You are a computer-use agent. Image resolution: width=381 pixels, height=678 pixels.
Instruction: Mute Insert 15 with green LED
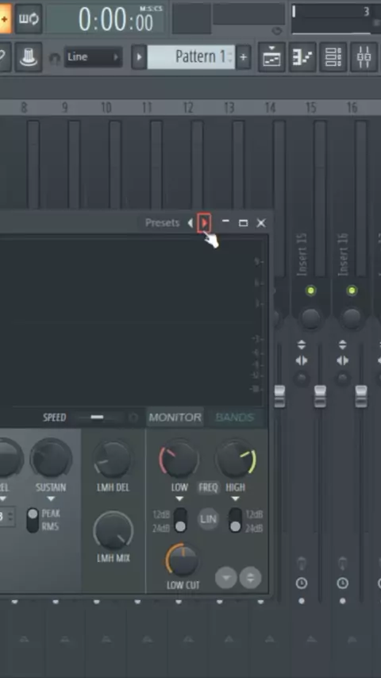[310, 291]
